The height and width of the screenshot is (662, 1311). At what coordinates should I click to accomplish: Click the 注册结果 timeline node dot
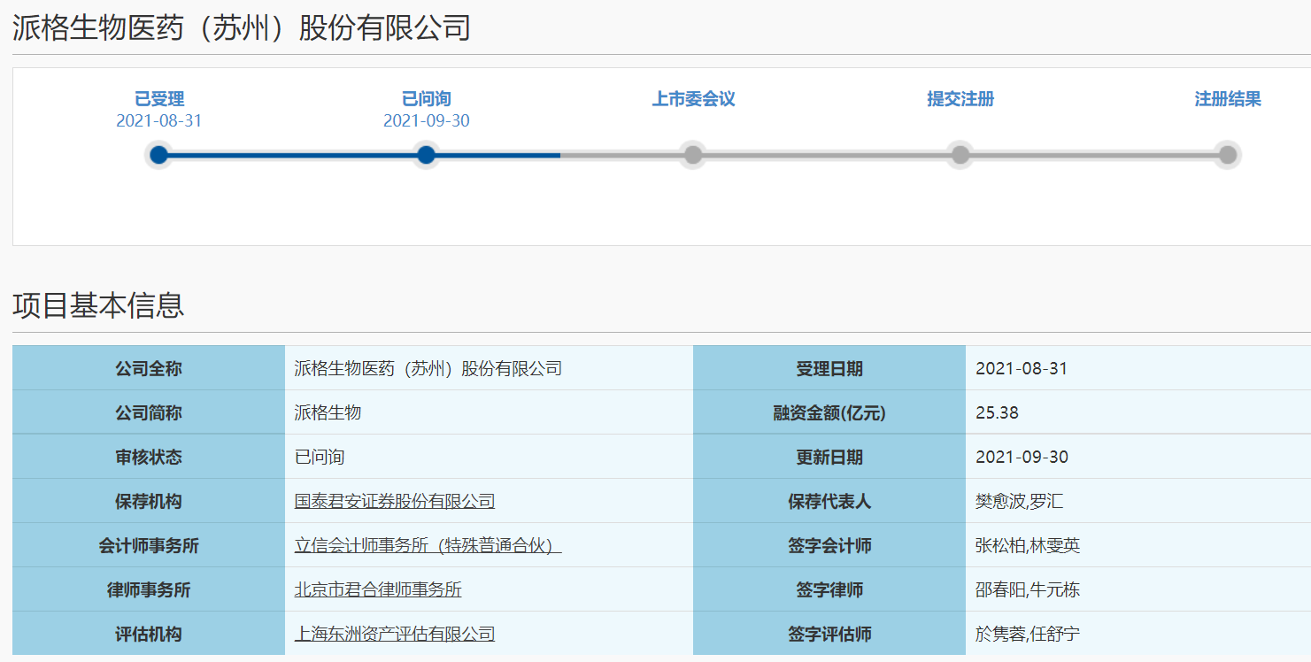(x=1227, y=155)
